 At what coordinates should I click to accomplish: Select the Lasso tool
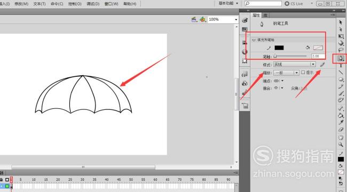coord(341,50)
